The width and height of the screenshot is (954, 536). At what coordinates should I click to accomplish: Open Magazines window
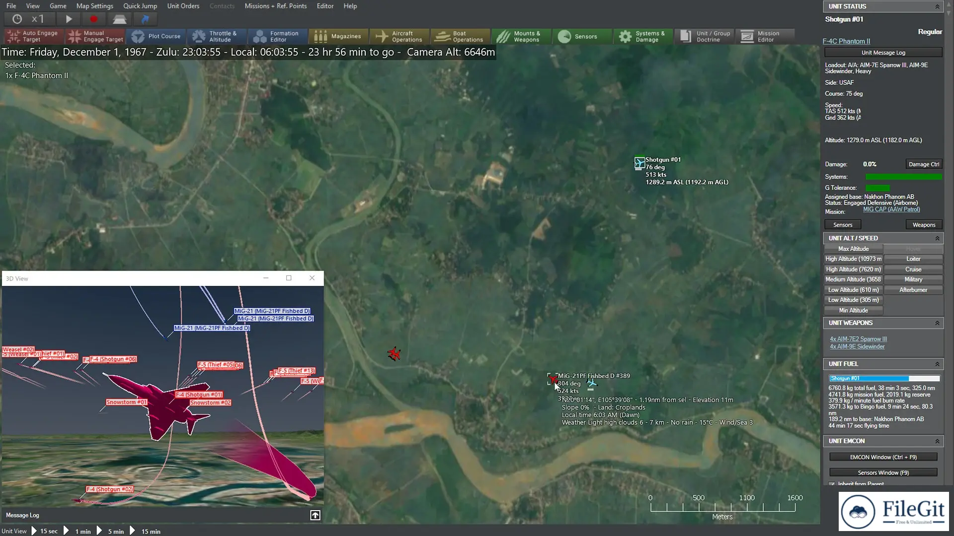pos(339,36)
